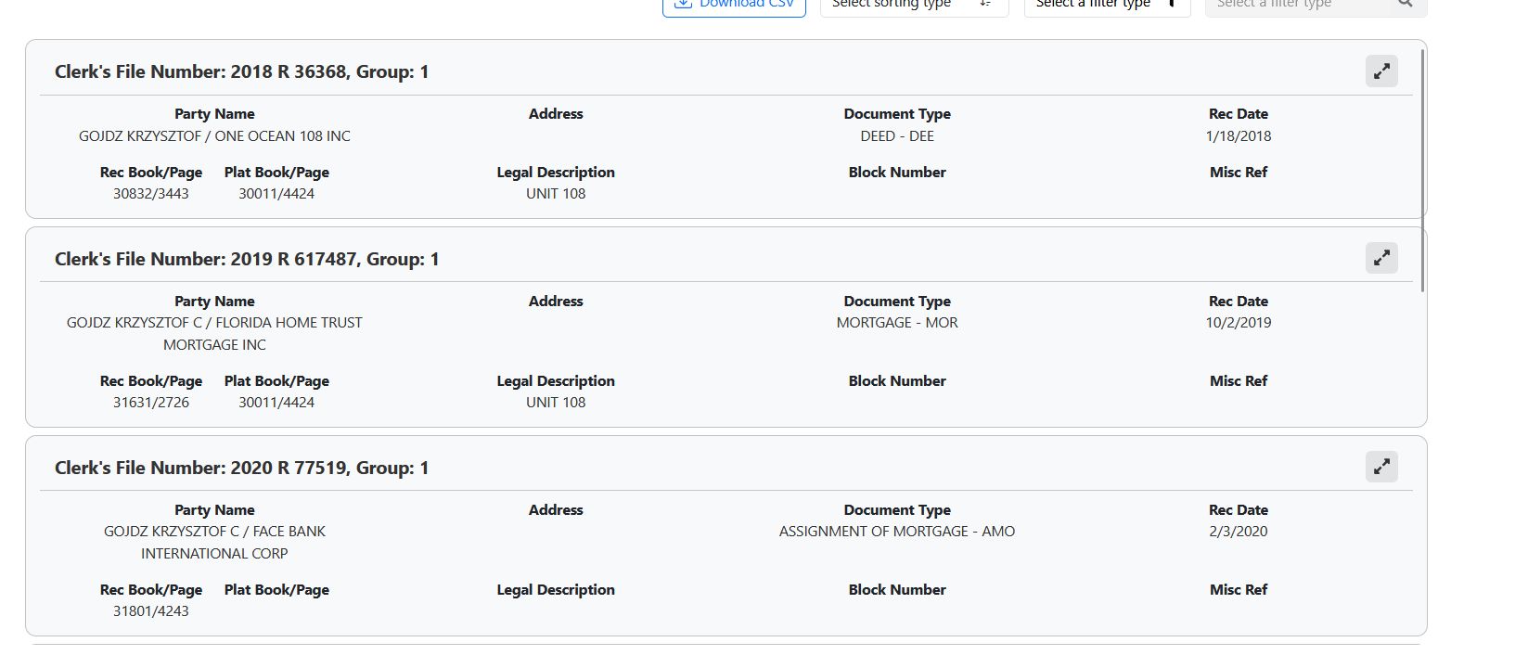Click party name GOJDZ KRZYSZTOF / ONE OCEAN 108 INC
The image size is (1515, 655).
[214, 136]
